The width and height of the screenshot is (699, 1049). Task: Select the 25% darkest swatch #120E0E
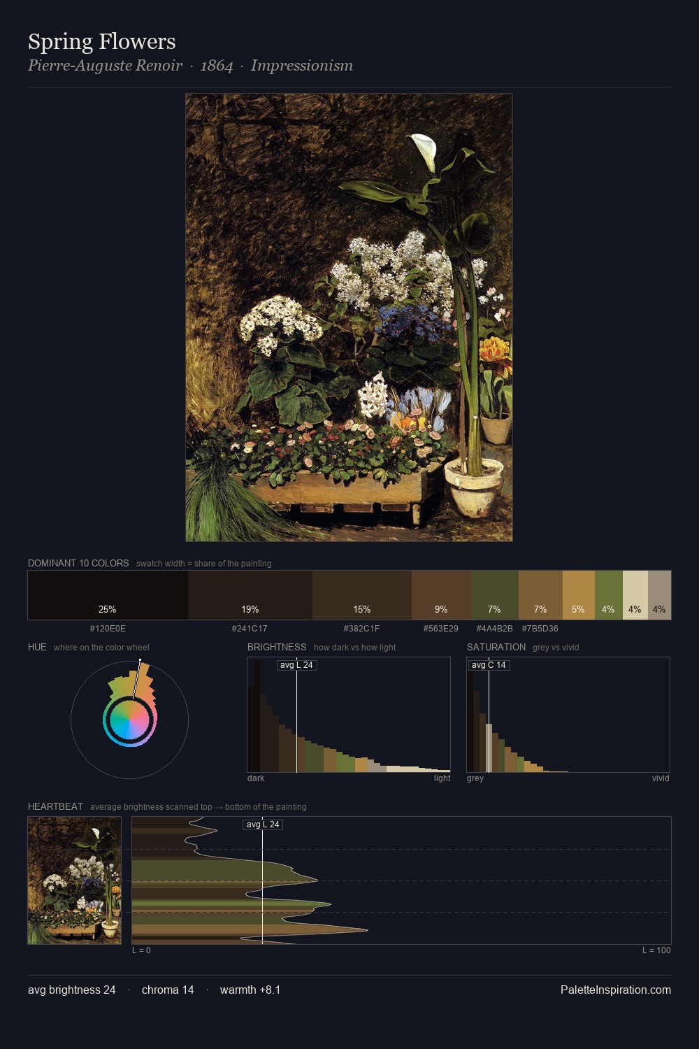(x=108, y=595)
